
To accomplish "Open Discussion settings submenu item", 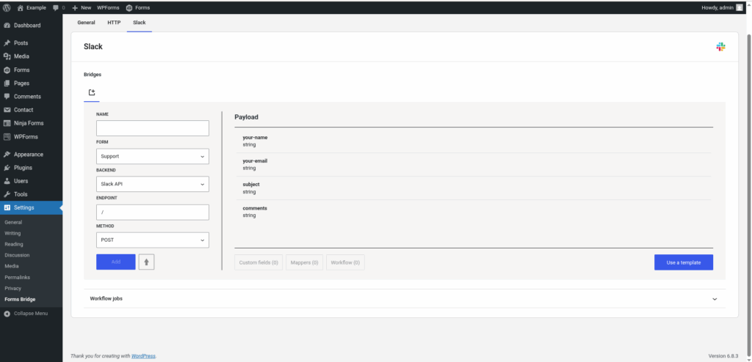I will [x=17, y=255].
